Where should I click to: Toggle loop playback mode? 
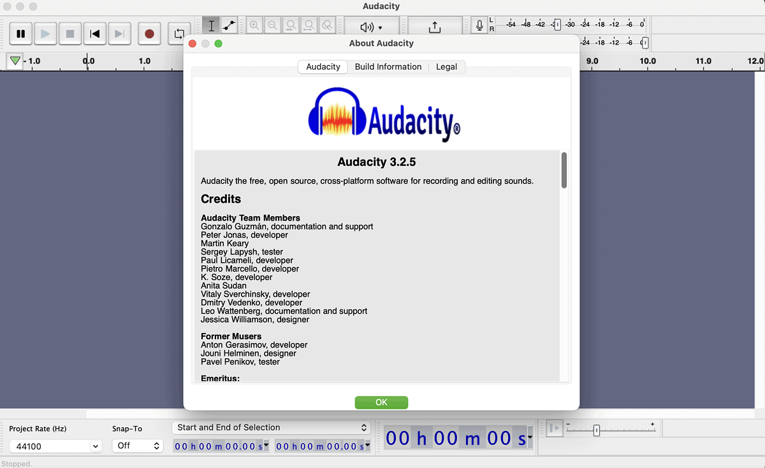click(178, 34)
